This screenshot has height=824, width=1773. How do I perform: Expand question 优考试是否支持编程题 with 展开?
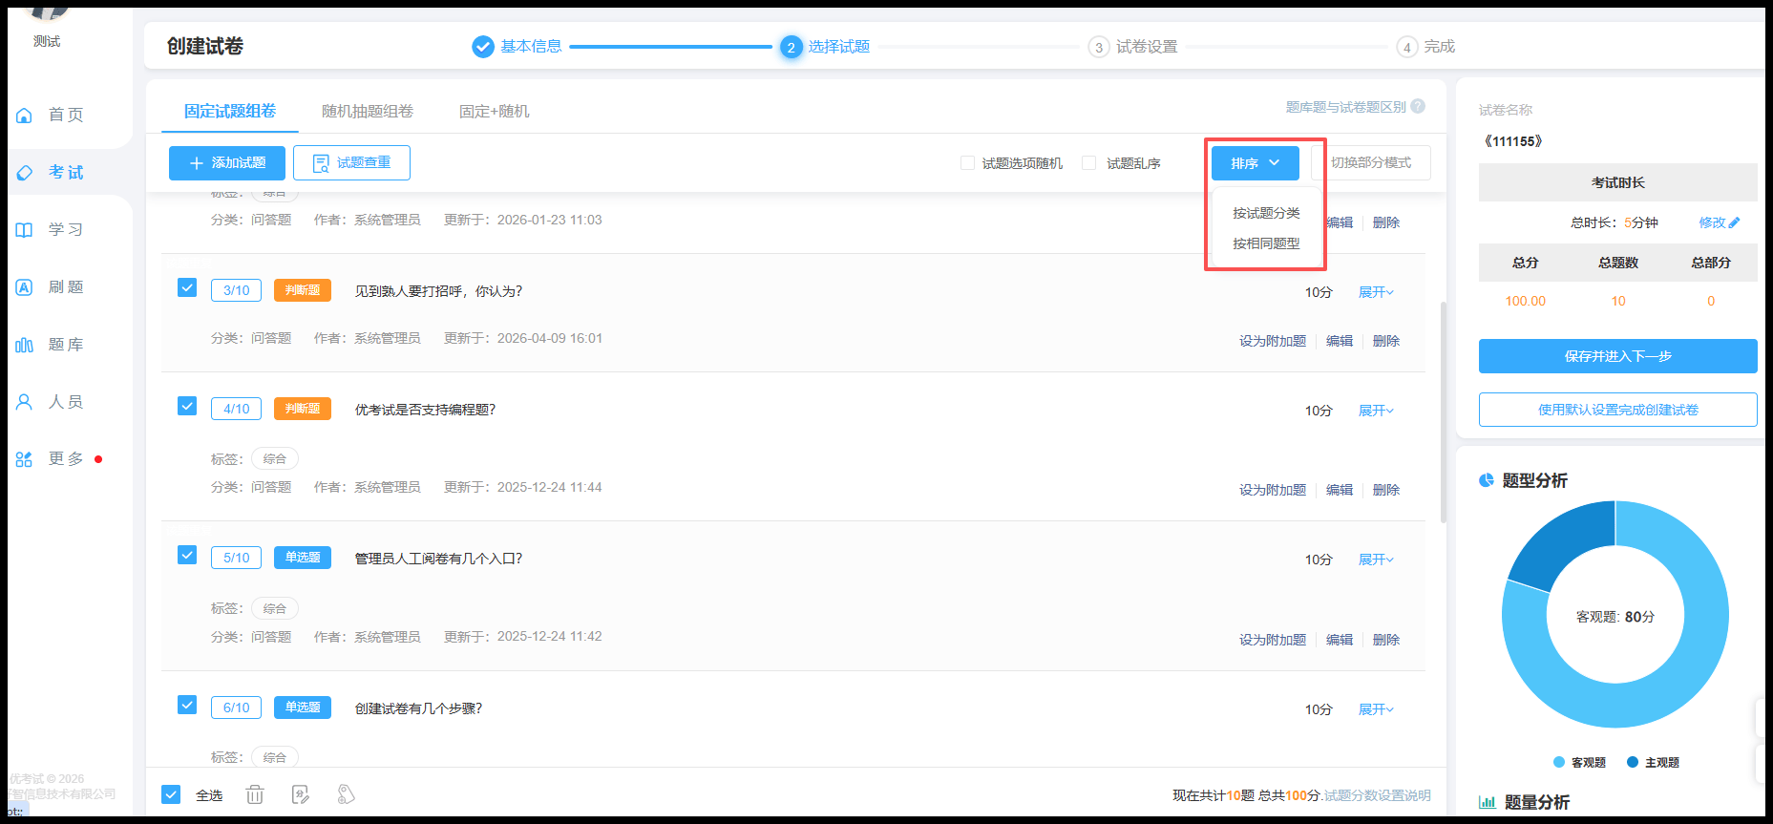coord(1376,411)
